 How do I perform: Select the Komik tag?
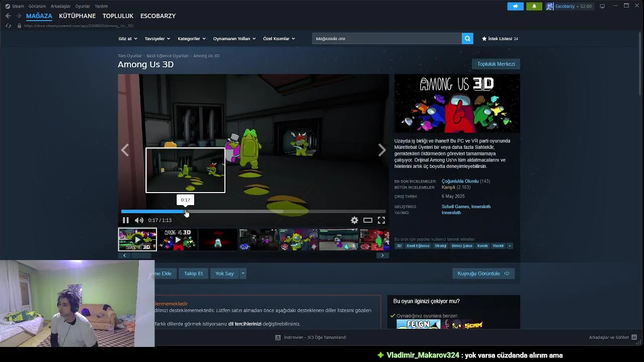click(482, 246)
